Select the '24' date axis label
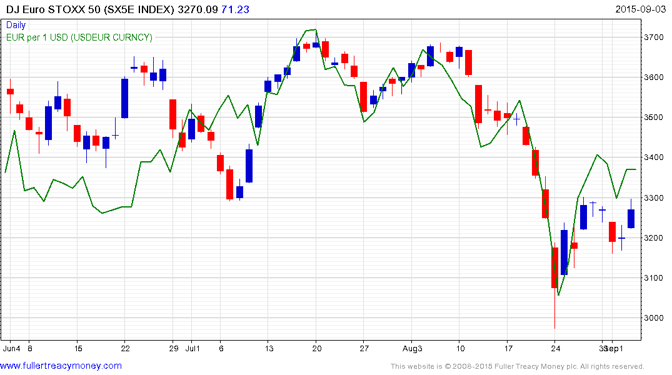672x375 pixels. [x=556, y=348]
